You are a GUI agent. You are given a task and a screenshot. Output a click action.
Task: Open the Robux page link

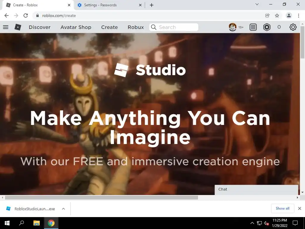[x=136, y=27]
